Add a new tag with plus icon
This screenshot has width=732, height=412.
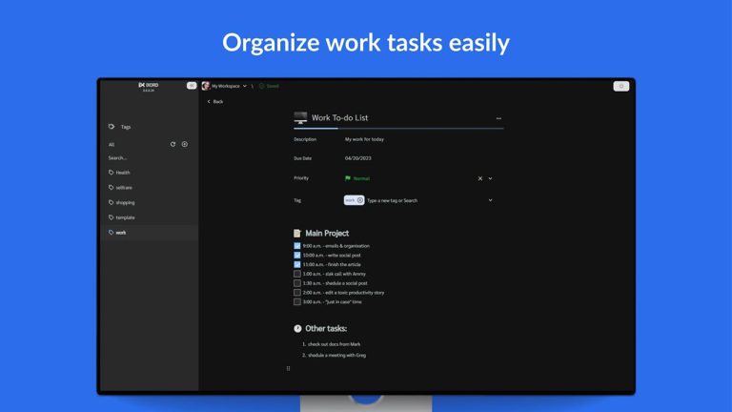coord(185,144)
